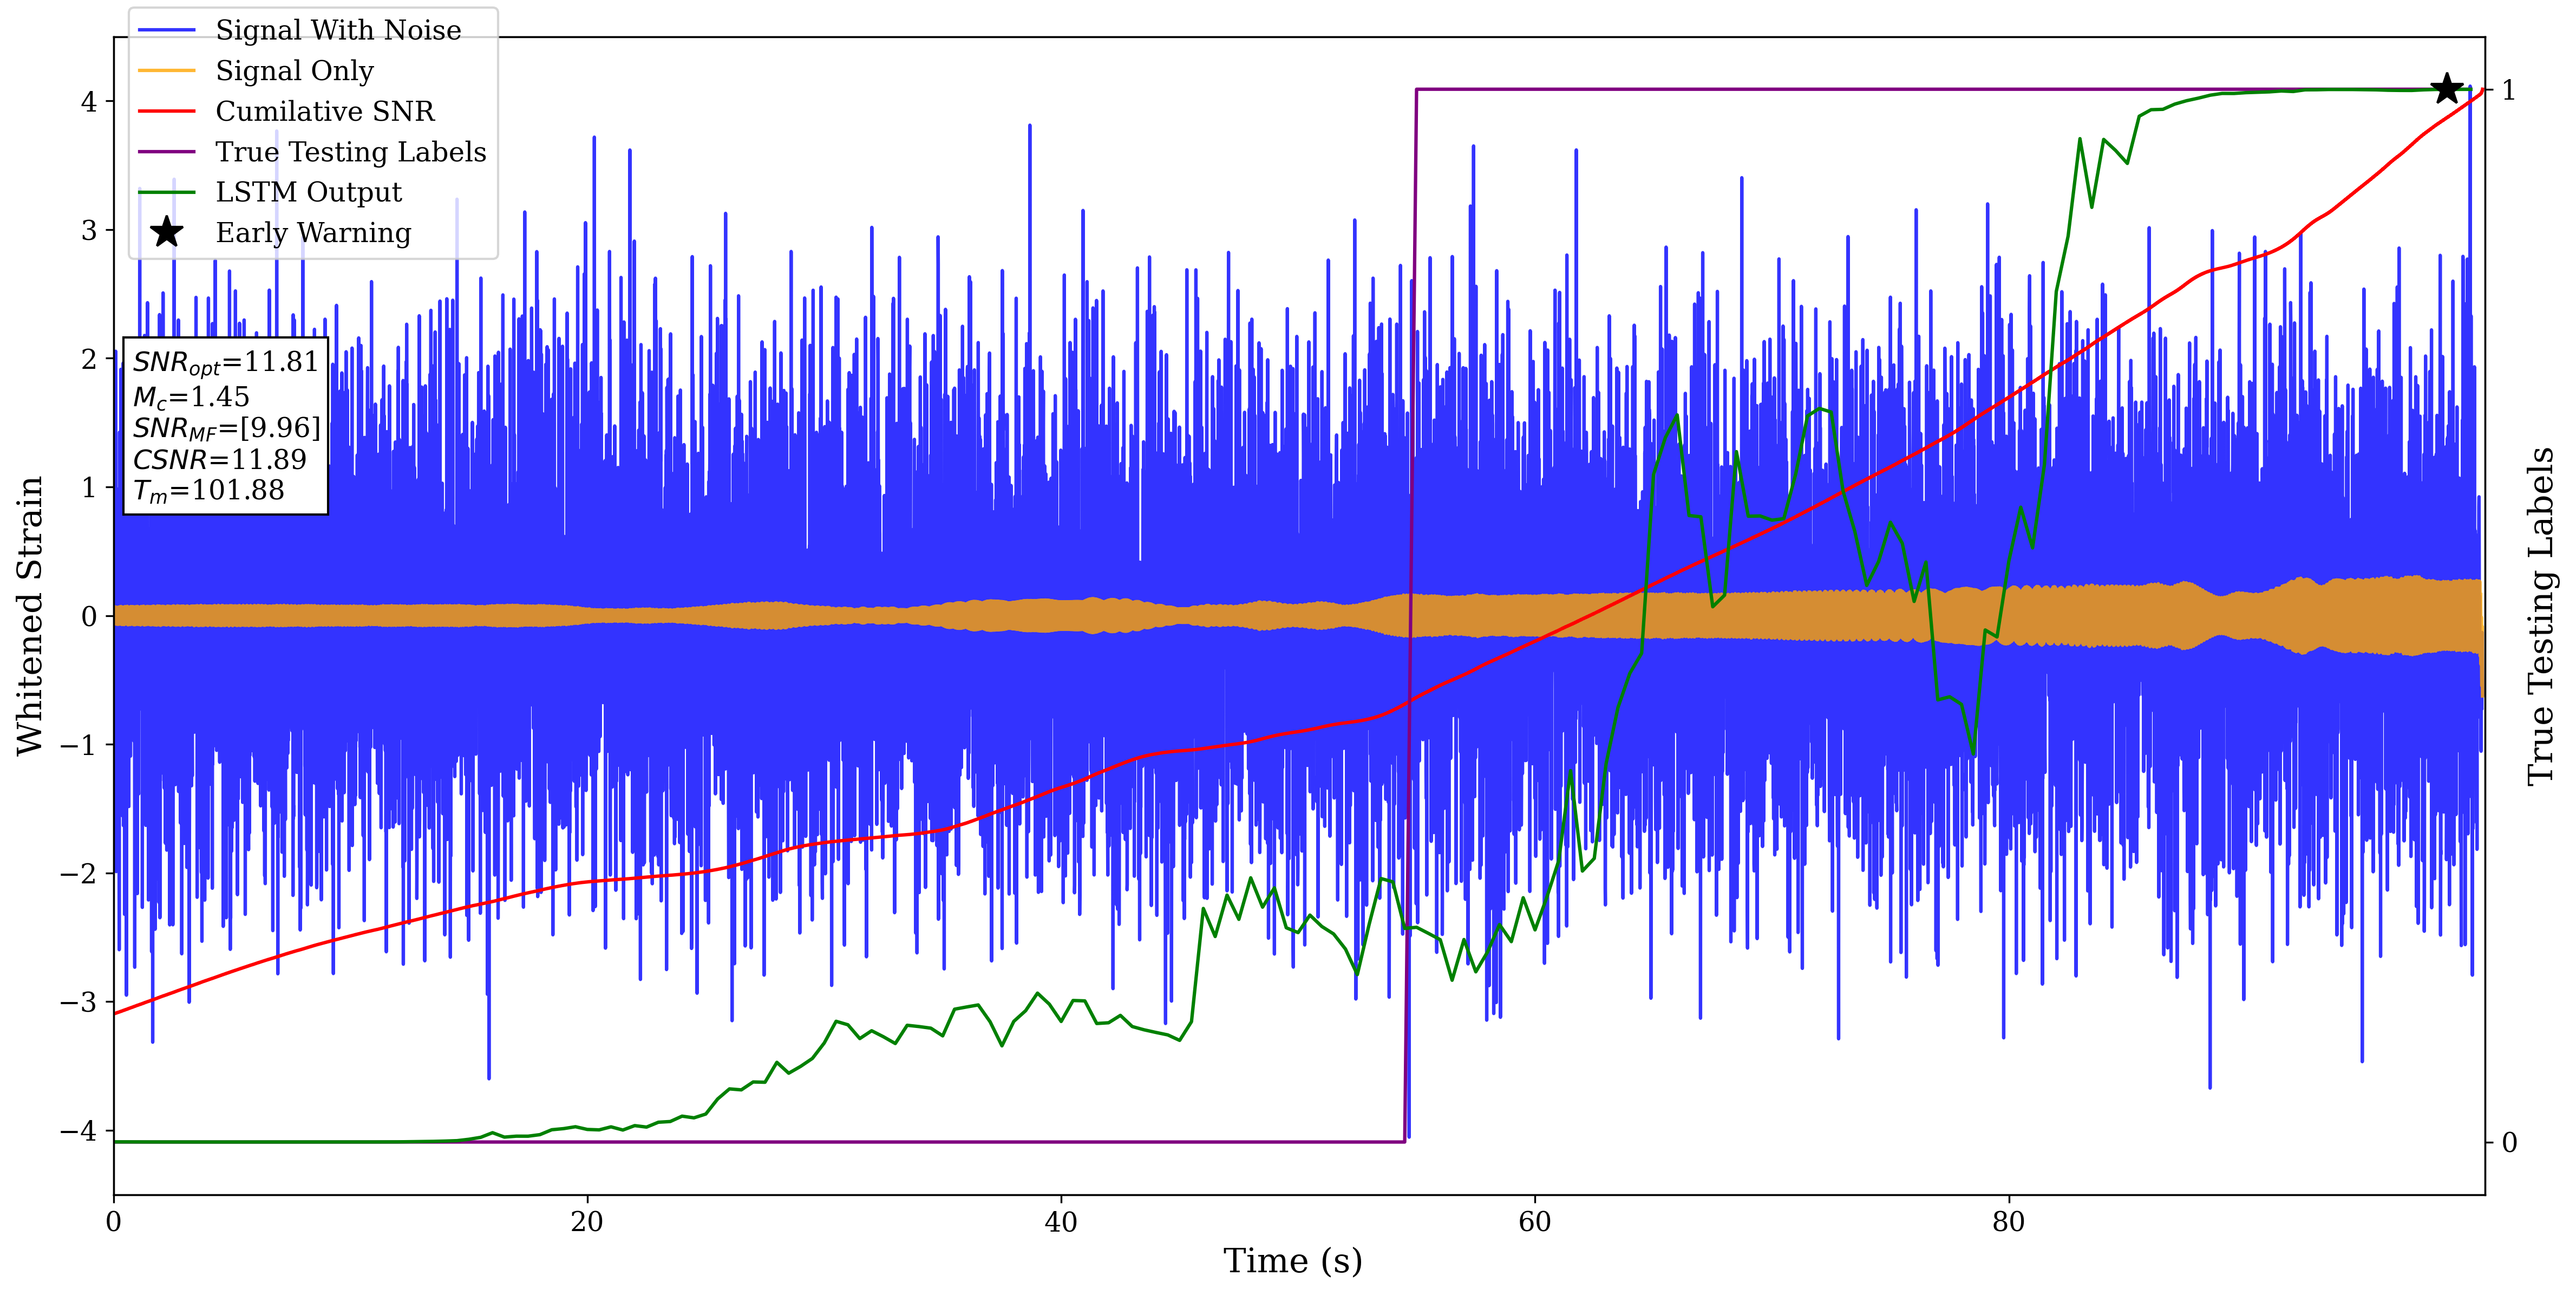Click purple True Testing Labels legend line

[166, 152]
